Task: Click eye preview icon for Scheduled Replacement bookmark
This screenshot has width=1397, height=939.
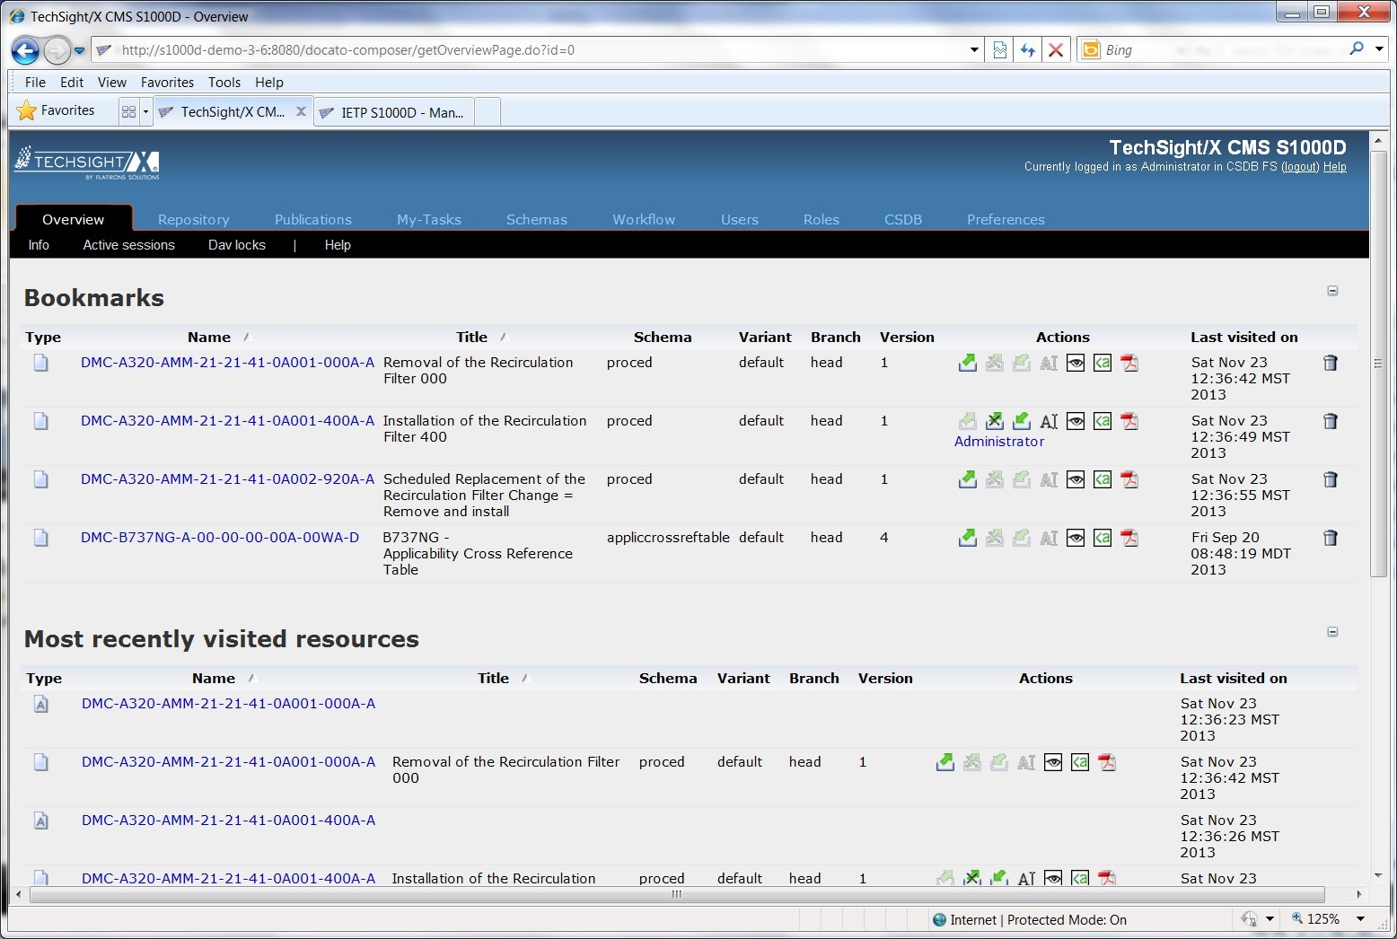Action: pyautogui.click(x=1076, y=479)
